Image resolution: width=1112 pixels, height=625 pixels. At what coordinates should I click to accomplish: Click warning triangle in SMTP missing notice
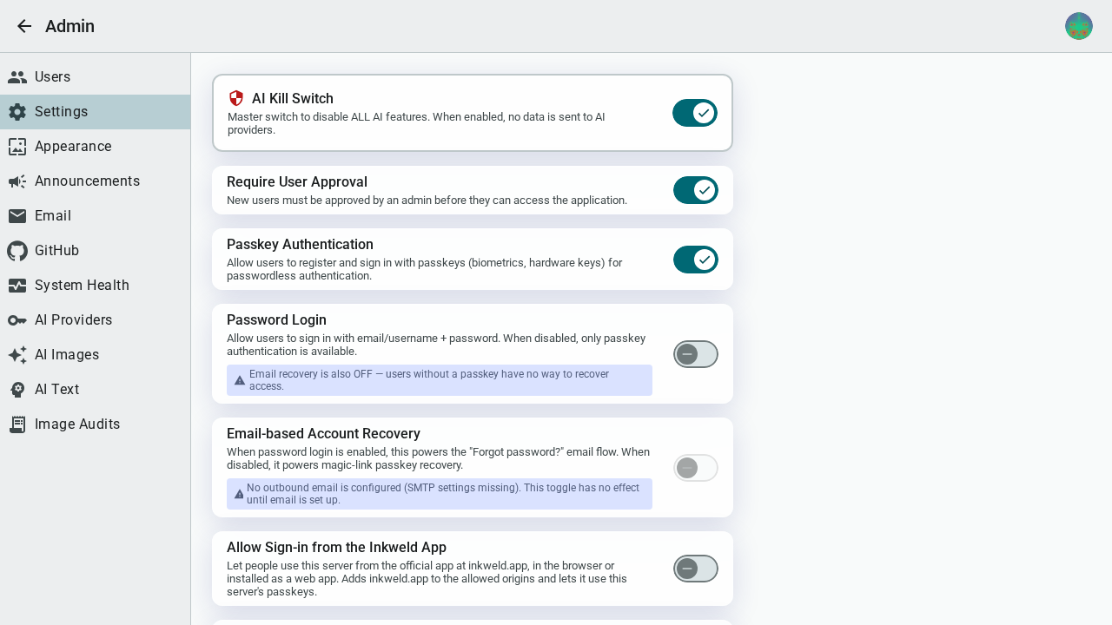pos(240,494)
